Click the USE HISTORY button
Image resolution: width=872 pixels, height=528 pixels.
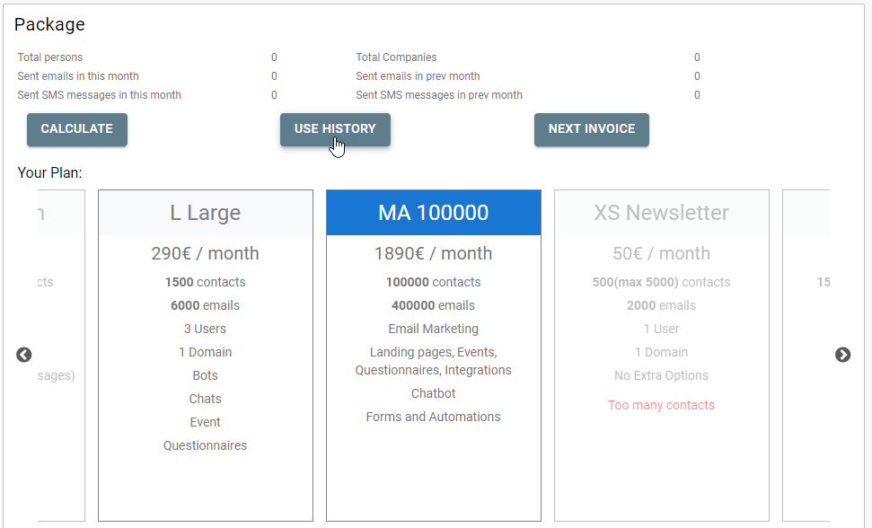[x=335, y=129]
